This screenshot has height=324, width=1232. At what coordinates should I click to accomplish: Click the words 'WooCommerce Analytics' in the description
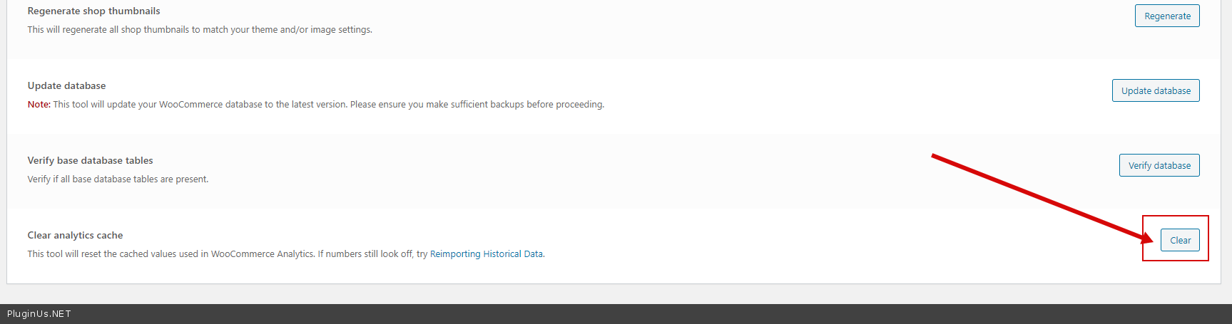point(262,254)
